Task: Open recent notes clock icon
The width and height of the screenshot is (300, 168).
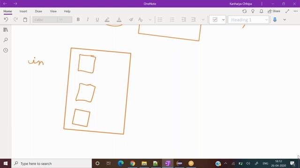Action: [6, 50]
